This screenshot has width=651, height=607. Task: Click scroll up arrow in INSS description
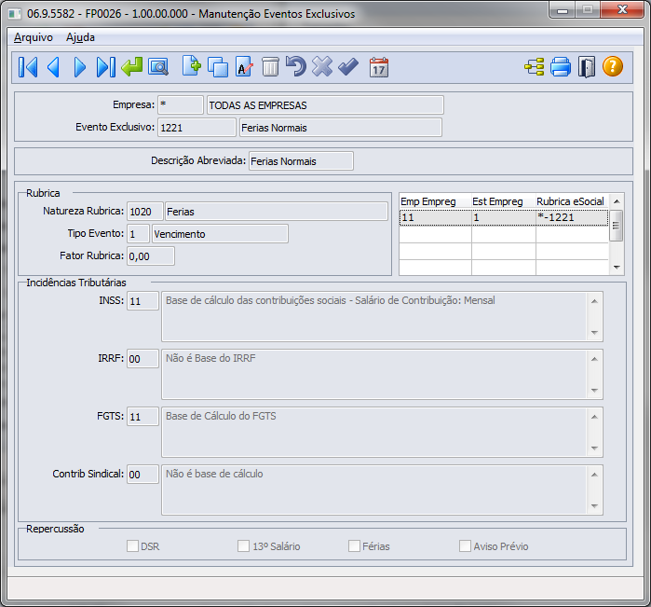(594, 301)
